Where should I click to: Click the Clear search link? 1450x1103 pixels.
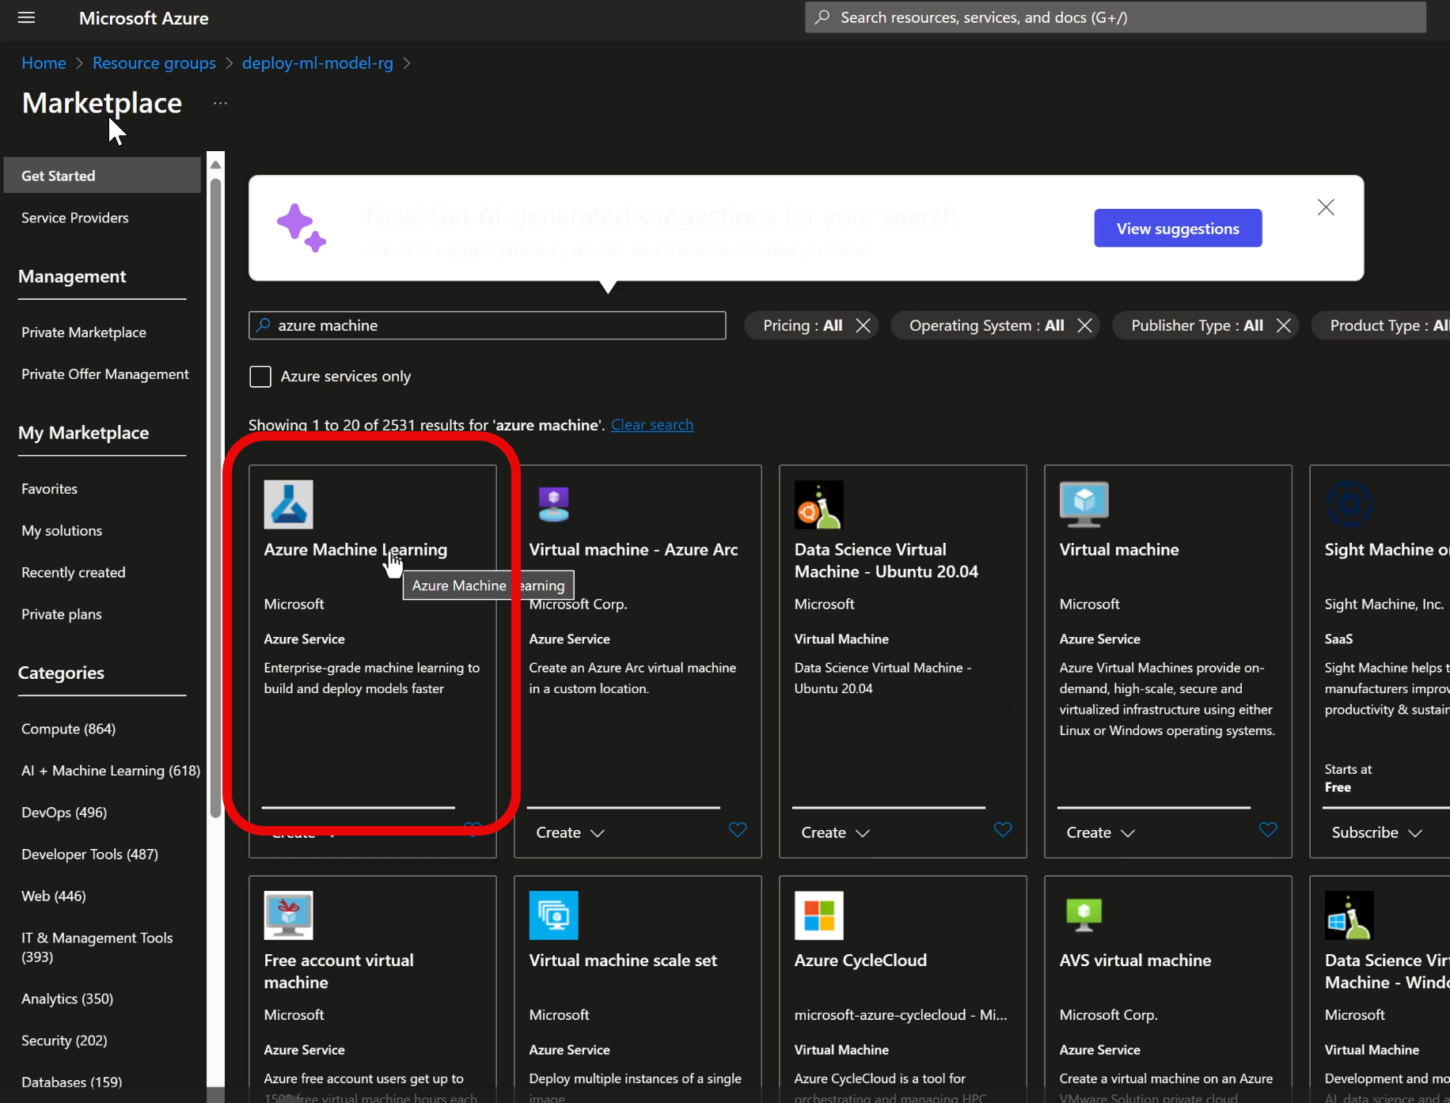[x=651, y=425]
